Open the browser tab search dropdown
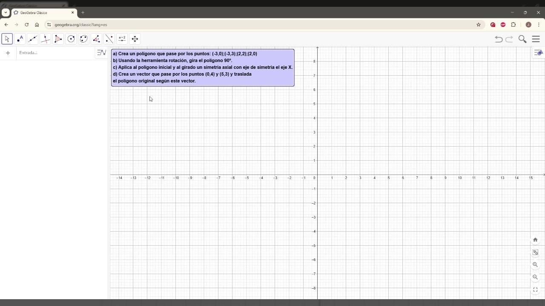 click(x=6, y=13)
